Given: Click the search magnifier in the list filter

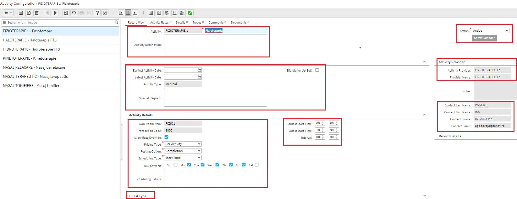Looking at the screenshot, I should 116,22.
